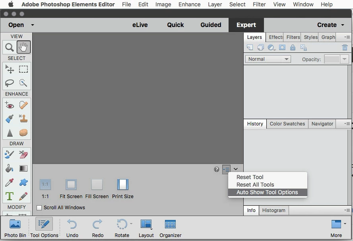Screen dimensions: 353x241
Task: Select the Type tool
Action: pyautogui.click(x=10, y=196)
